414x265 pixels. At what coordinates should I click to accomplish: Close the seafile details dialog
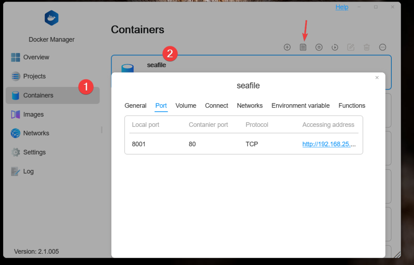pyautogui.click(x=377, y=78)
